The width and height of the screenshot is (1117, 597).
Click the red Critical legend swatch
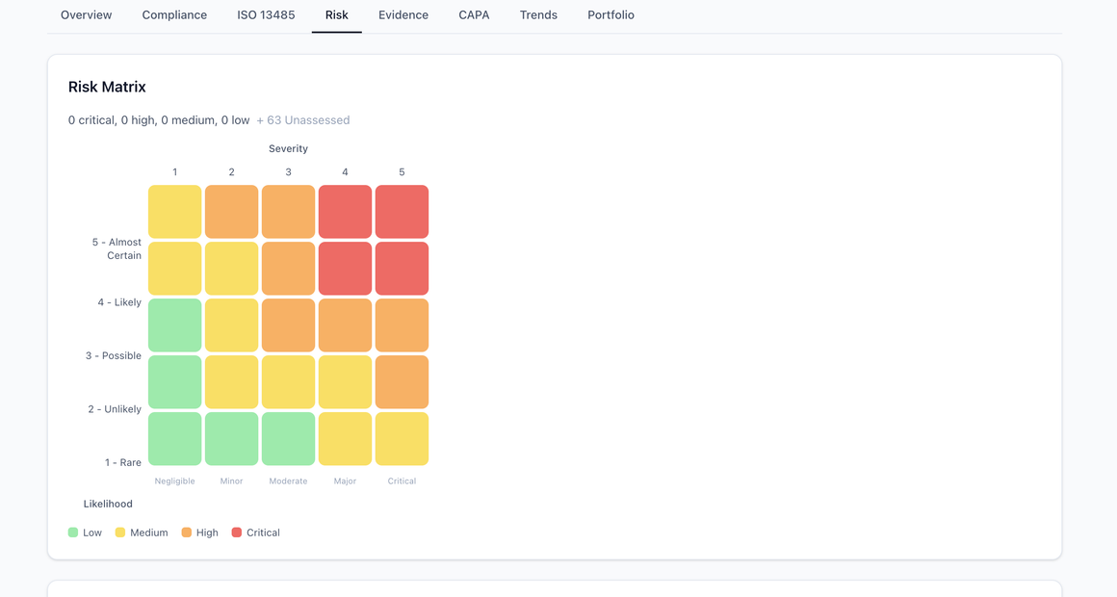237,532
